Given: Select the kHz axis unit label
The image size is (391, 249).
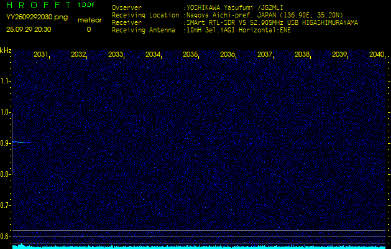Looking at the screenshot, I should tap(6, 50).
